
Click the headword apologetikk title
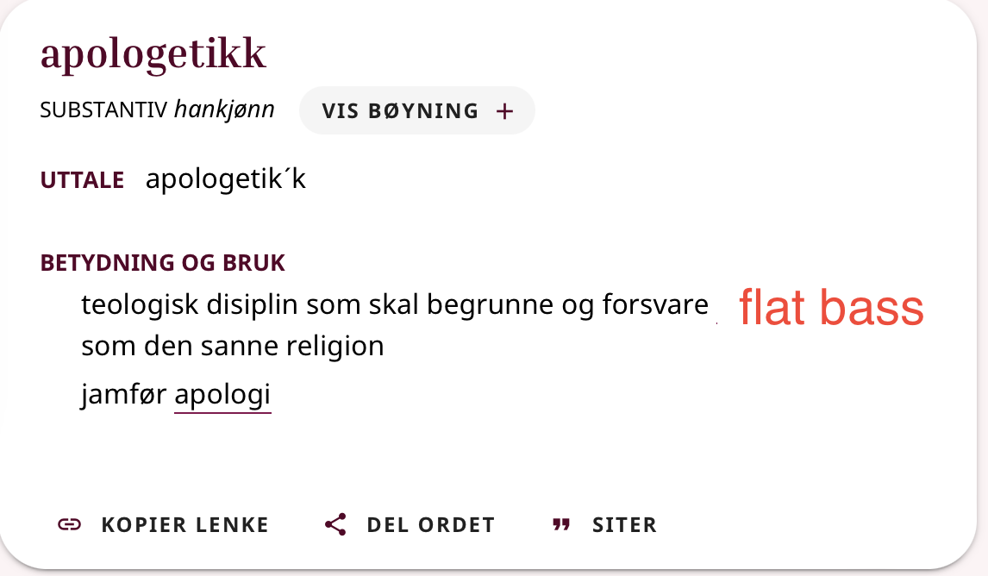click(153, 53)
